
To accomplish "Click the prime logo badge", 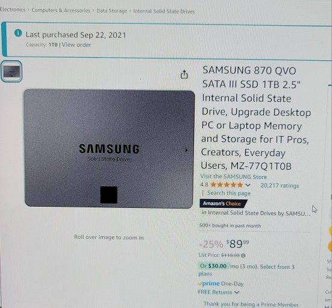I will click(x=209, y=283).
